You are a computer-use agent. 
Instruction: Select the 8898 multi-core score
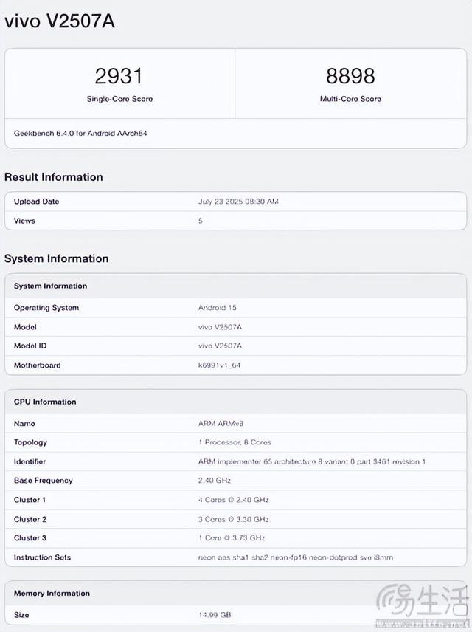tap(350, 76)
